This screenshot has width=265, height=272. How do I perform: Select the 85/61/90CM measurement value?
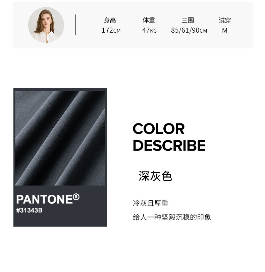[x=189, y=30]
